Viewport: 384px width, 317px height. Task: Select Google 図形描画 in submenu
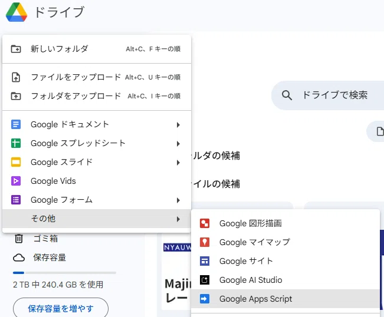(x=285, y=223)
